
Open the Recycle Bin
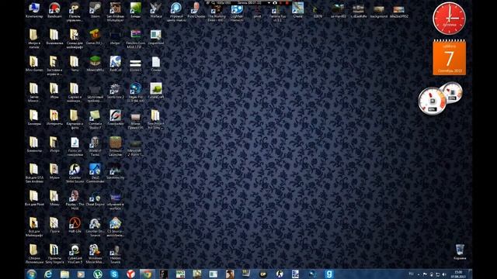coord(460,252)
